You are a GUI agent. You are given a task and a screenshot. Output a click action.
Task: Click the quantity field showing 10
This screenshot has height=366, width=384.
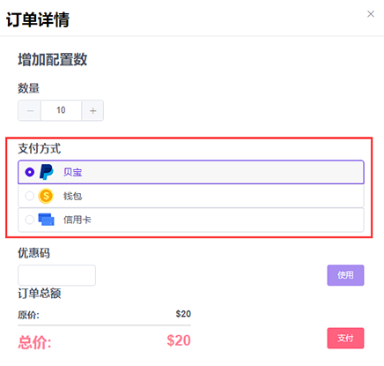pos(61,110)
